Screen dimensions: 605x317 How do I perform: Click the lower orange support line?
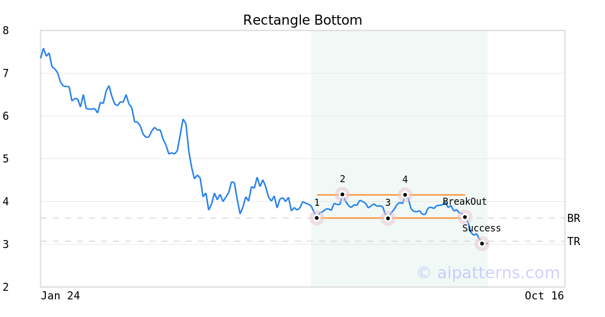391,218
